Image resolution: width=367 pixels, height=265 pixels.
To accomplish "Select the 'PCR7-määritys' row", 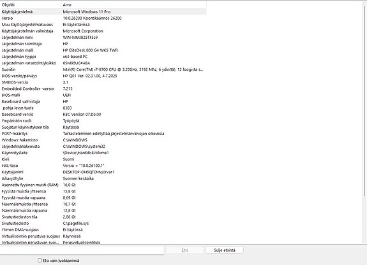I will [15, 133].
